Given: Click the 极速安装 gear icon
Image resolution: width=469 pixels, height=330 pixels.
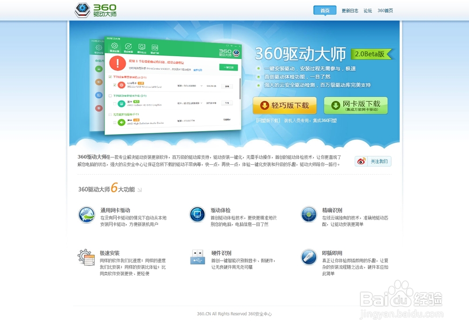Looking at the screenshot, I should tap(86, 257).
